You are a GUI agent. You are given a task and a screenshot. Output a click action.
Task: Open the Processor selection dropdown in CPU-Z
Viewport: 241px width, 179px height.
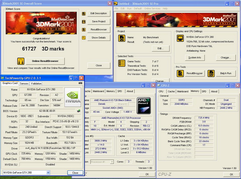click(x=112, y=162)
